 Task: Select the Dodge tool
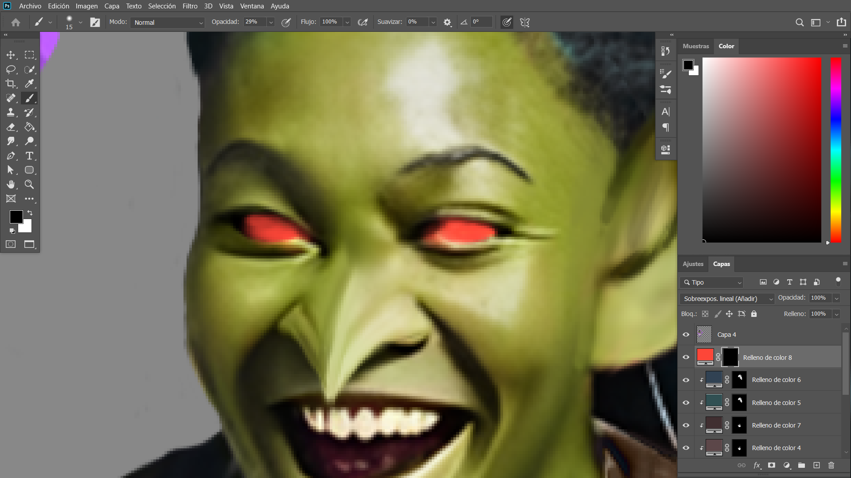[29, 141]
